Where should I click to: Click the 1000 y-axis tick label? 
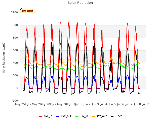click(15, 25)
